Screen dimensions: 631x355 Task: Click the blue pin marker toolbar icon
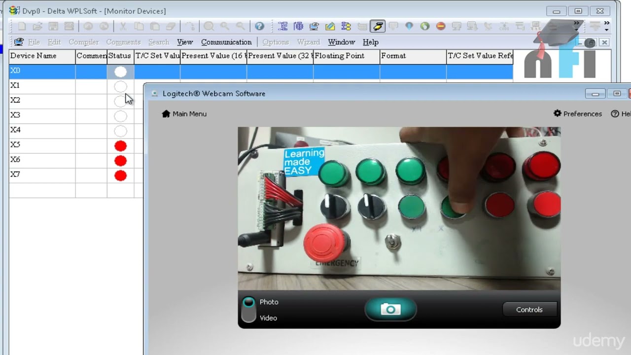409,26
